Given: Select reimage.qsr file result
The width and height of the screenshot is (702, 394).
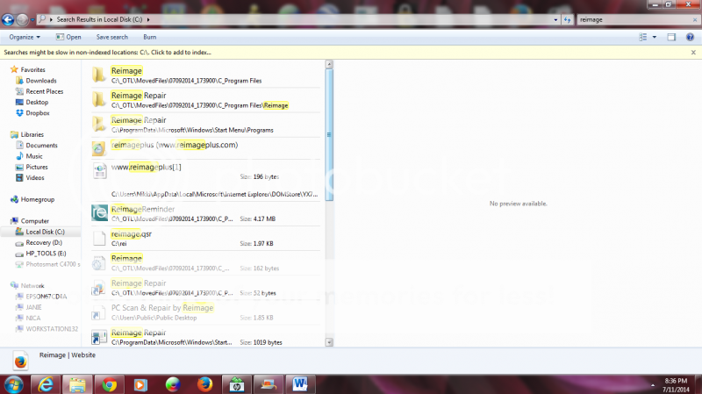Looking at the screenshot, I should tap(206, 238).
